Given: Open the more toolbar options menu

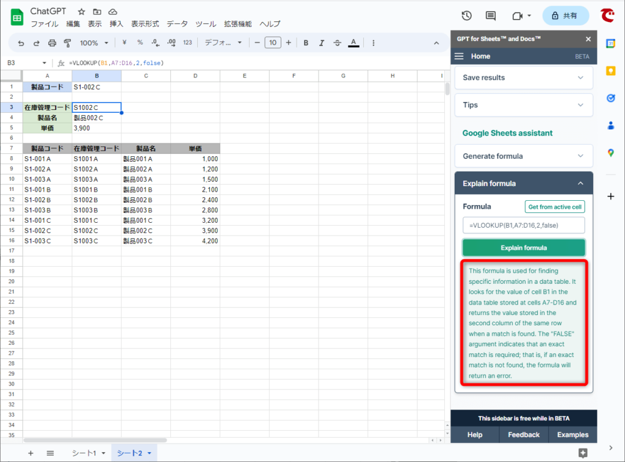Looking at the screenshot, I should click(x=373, y=43).
